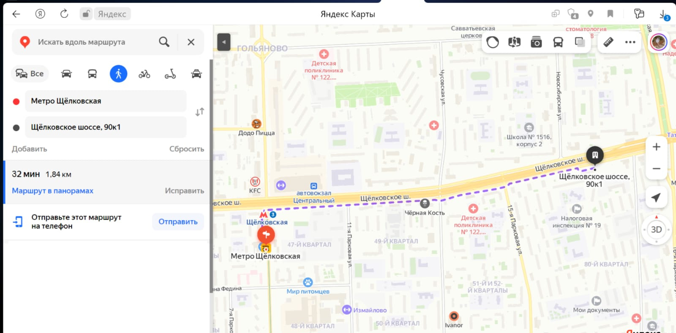Click the Измайлово cinema marker

(347, 310)
